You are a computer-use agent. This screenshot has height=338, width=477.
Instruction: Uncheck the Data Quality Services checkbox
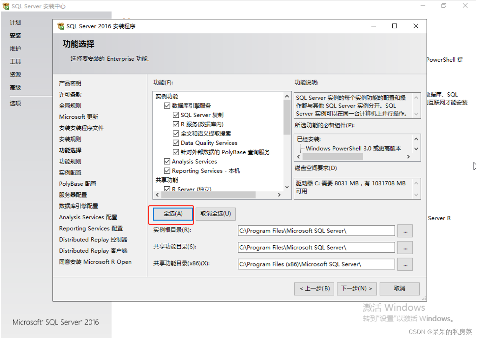(176, 143)
